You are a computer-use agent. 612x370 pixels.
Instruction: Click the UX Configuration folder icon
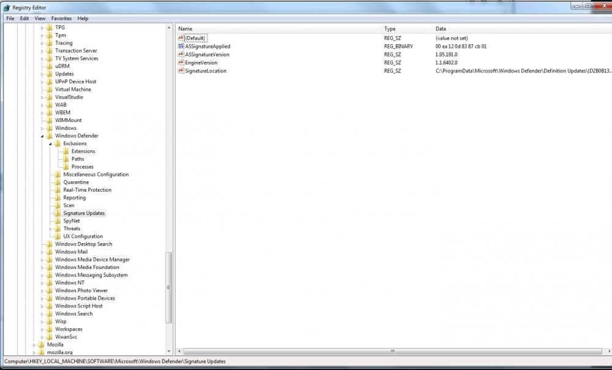58,236
